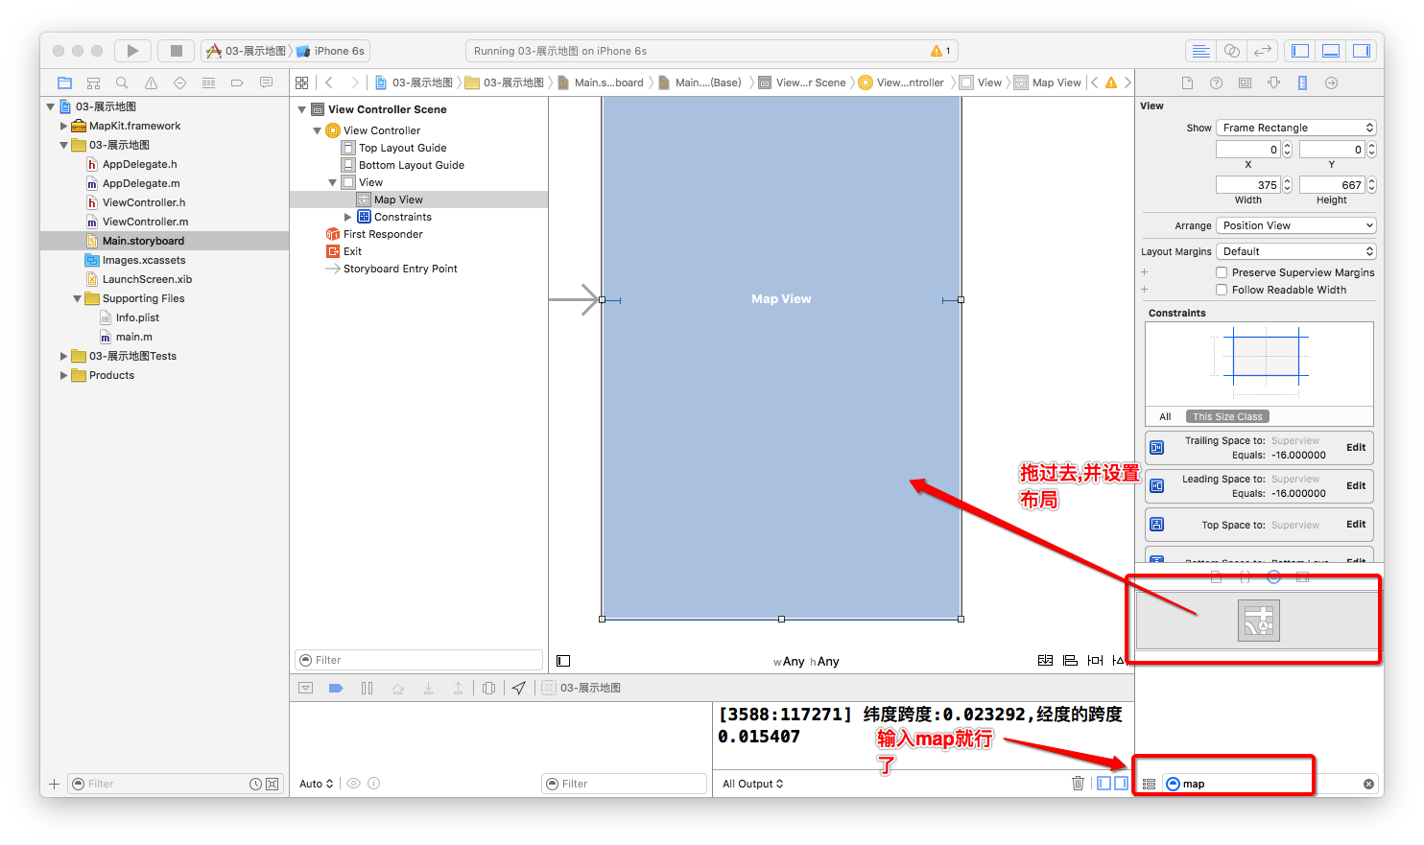Image resolution: width=1424 pixels, height=845 pixels.
Task: Switch the library to list/icon view
Action: point(1149,784)
